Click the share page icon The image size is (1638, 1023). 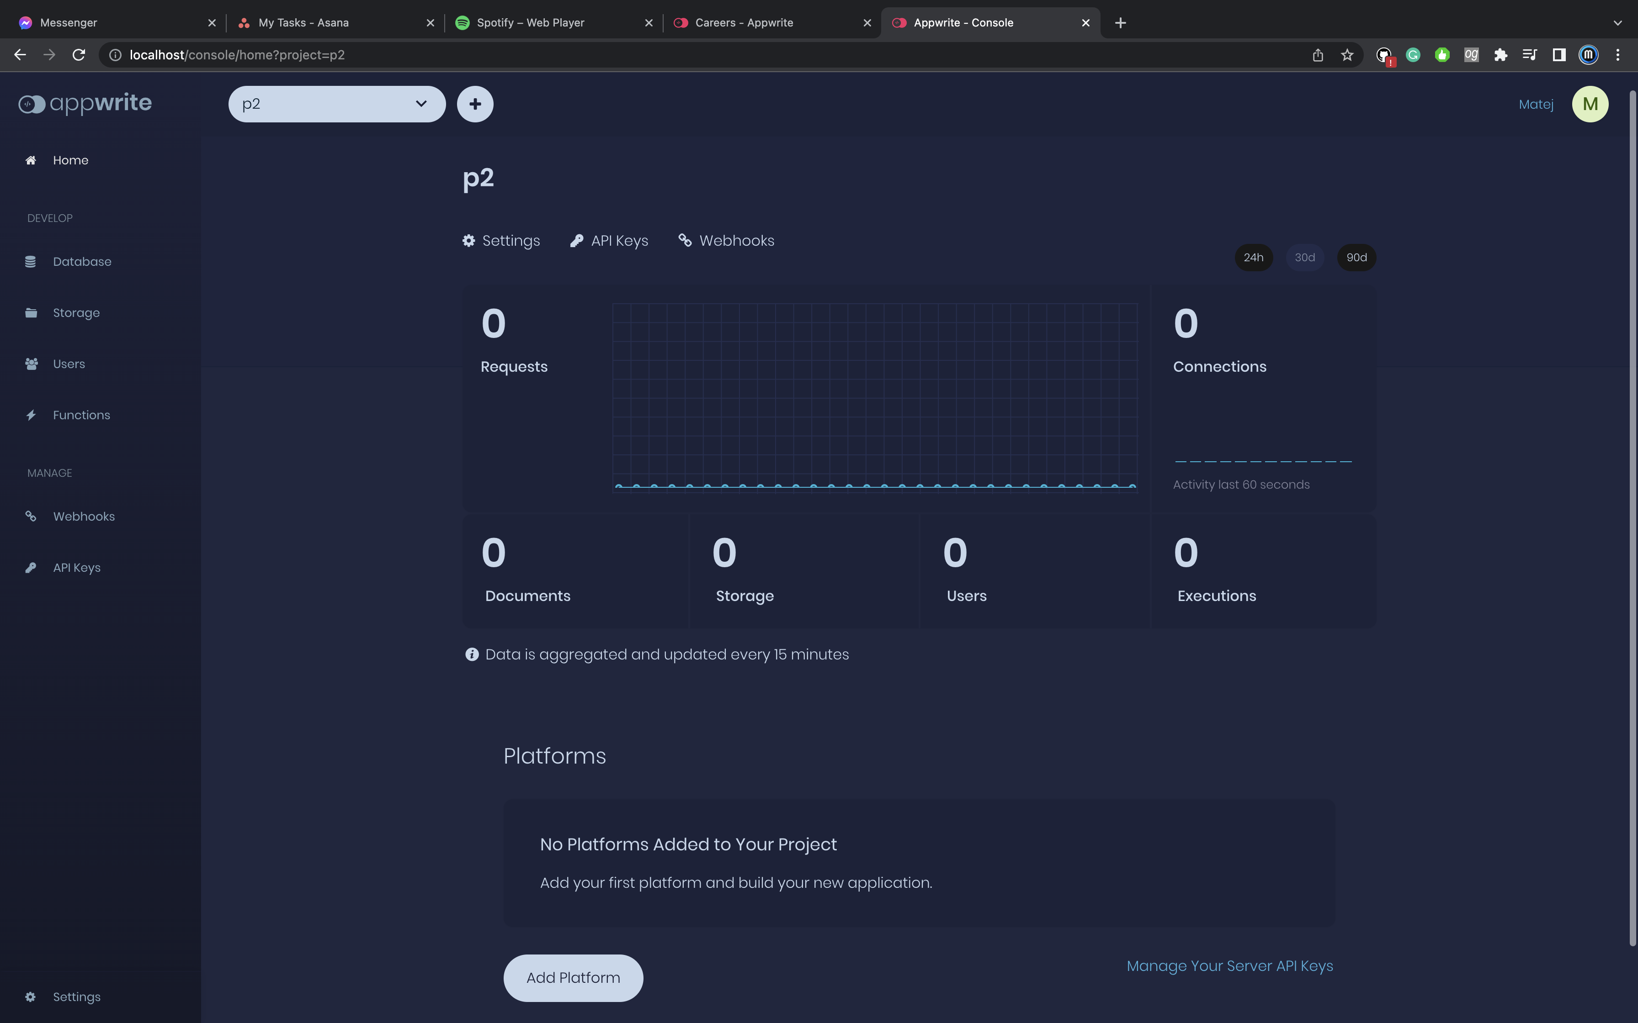(x=1318, y=55)
